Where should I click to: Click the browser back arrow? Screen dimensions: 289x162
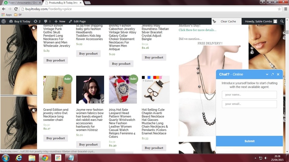[4, 9]
